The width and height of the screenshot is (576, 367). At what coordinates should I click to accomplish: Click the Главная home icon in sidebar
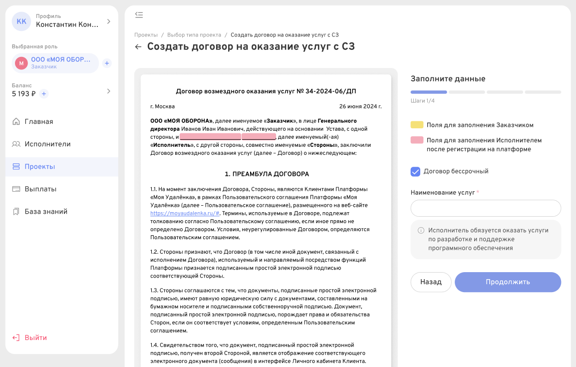(15, 121)
